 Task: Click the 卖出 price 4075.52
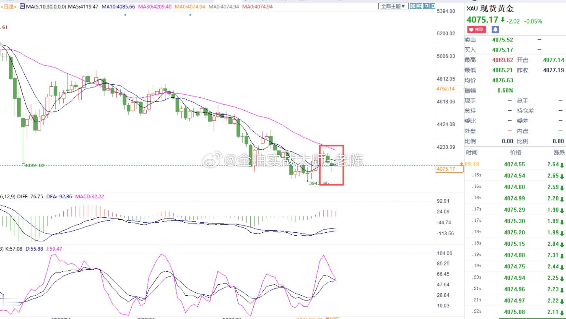(503, 40)
